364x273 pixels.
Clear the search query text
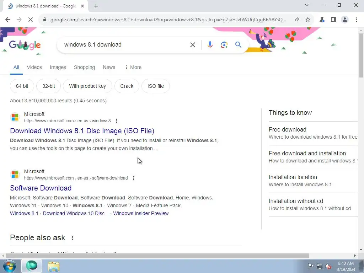(x=193, y=45)
